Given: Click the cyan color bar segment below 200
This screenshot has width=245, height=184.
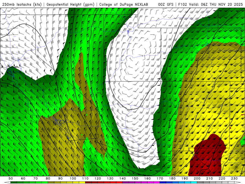Looking at the screenshot, I should [x=194, y=182].
